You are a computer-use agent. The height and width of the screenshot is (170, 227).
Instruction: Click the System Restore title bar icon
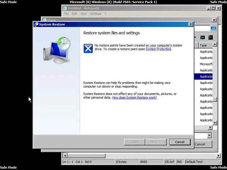tap(36, 24)
